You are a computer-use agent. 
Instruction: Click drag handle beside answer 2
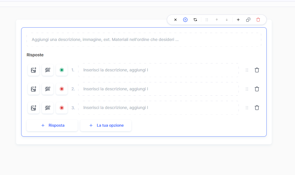tap(247, 89)
